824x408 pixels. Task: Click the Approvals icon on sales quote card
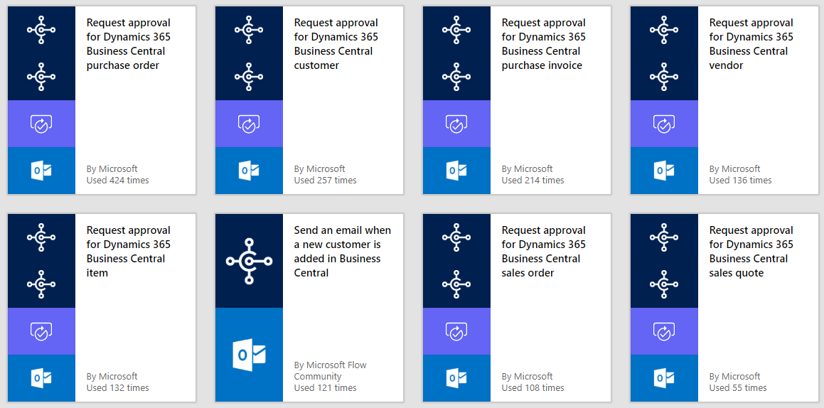[664, 331]
